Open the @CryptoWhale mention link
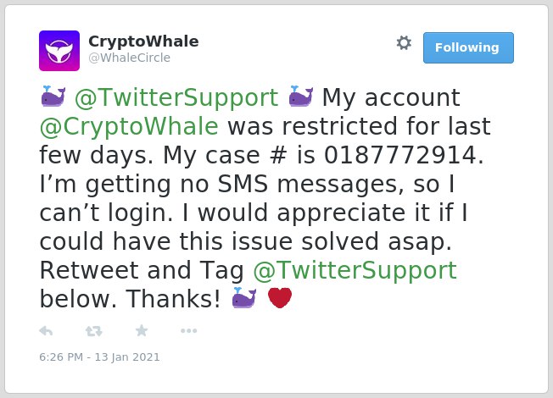The height and width of the screenshot is (398, 553). tap(129, 126)
